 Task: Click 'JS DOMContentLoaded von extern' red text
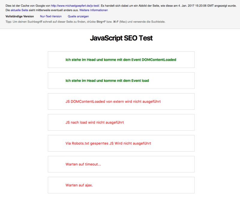point(113,102)
